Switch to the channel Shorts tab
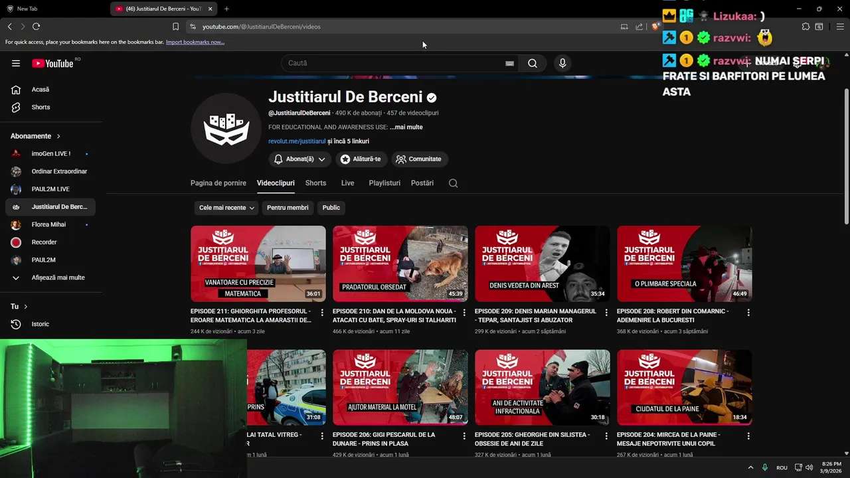This screenshot has height=478, width=850. point(315,183)
